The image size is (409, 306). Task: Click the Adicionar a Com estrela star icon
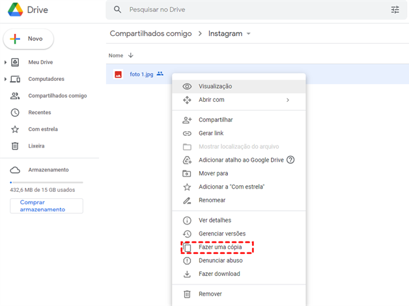click(187, 187)
